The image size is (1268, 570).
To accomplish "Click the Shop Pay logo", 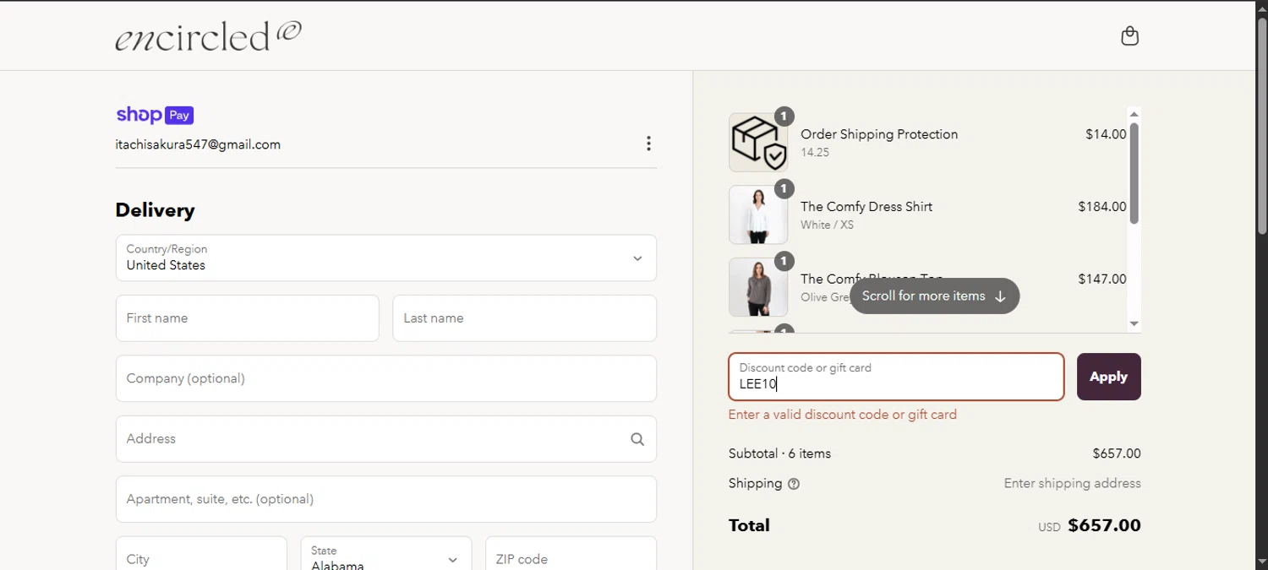I will click(x=155, y=115).
